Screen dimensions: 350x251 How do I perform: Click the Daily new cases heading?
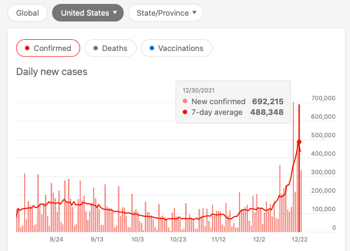(52, 72)
